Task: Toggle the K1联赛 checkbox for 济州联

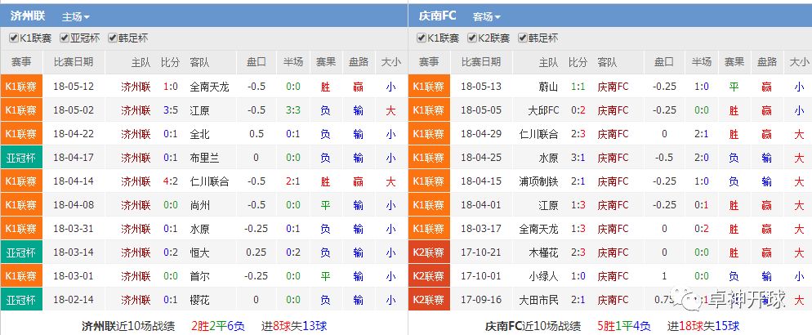Action: click(14, 38)
